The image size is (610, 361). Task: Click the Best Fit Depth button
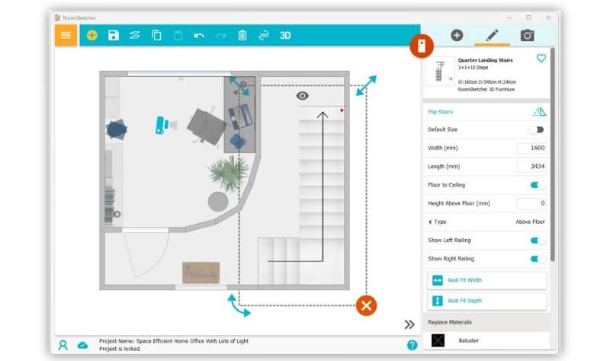pos(486,301)
